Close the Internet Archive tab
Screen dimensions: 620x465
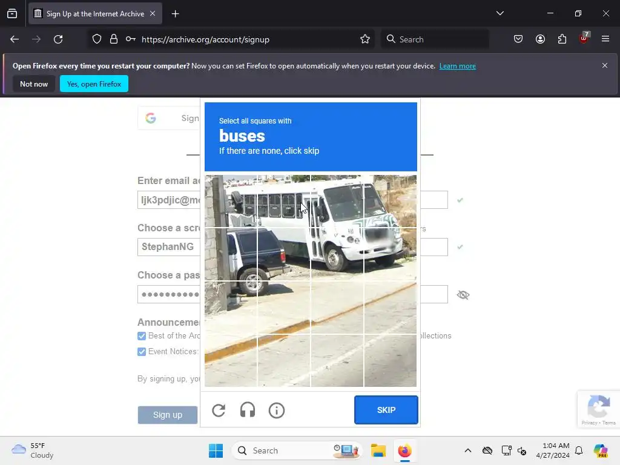(153, 13)
